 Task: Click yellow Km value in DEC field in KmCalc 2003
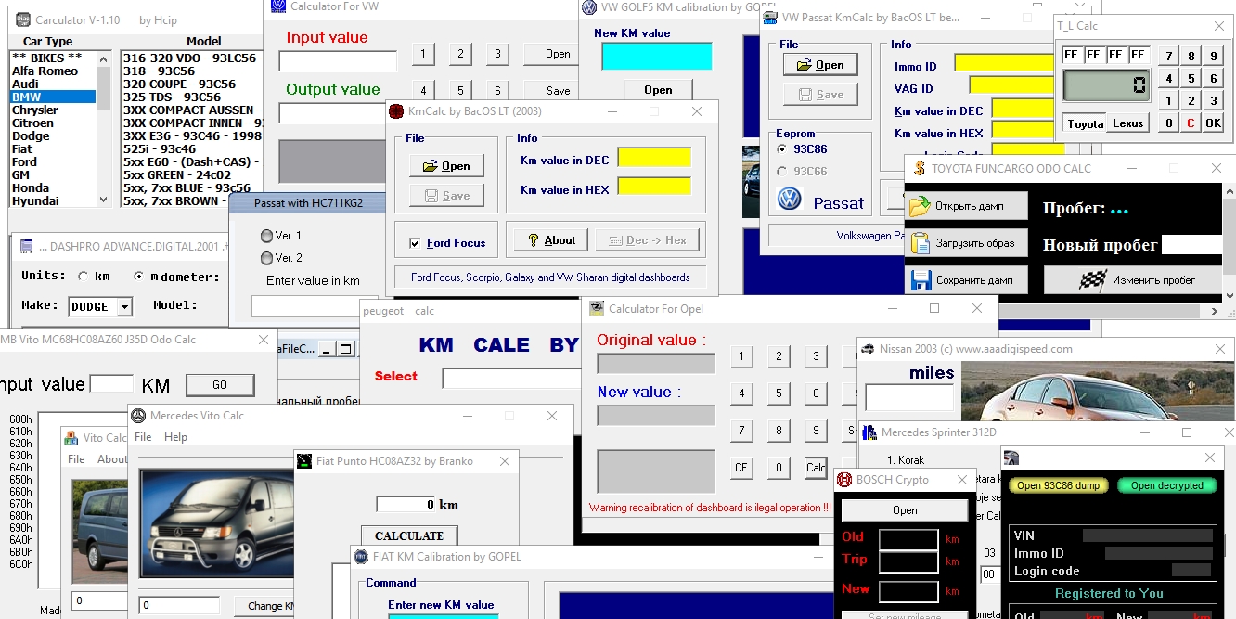coord(654,158)
